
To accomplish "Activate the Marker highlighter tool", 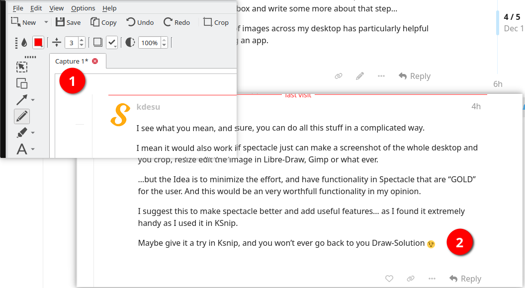I will pos(22,133).
